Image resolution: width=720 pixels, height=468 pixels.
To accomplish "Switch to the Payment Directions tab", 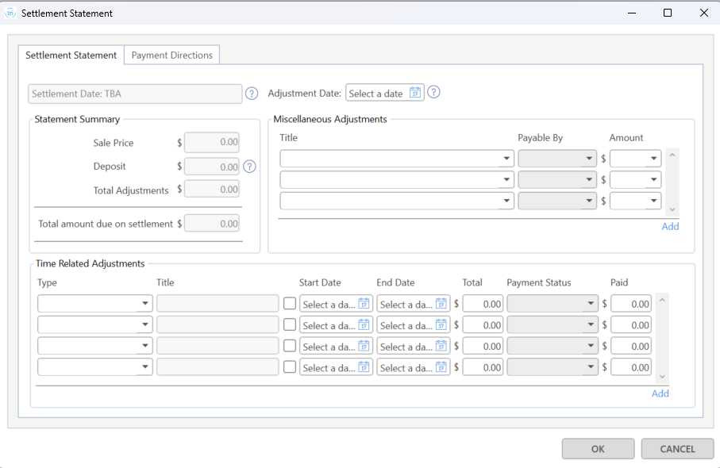I will tap(171, 56).
